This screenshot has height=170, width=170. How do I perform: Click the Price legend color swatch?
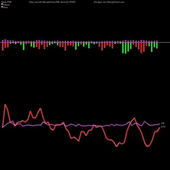2,7
